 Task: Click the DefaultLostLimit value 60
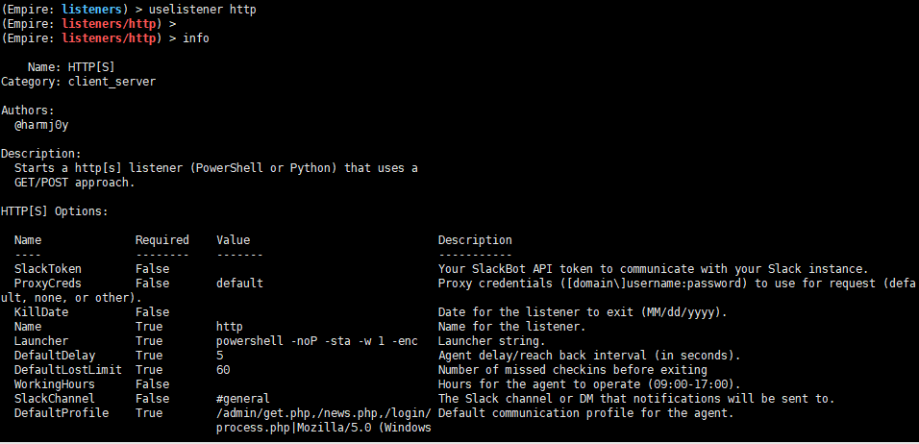(223, 370)
